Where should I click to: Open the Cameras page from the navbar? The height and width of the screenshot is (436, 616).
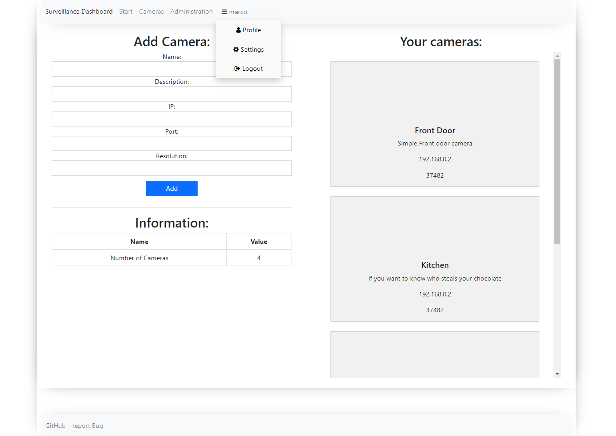[151, 11]
